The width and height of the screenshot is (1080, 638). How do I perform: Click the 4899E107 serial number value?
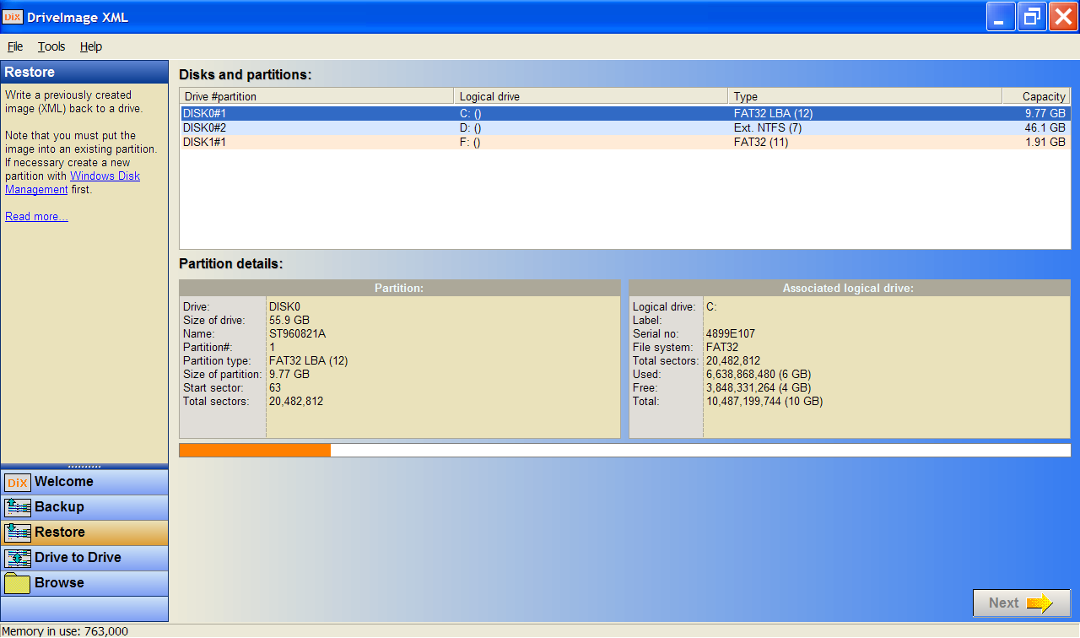coord(731,333)
